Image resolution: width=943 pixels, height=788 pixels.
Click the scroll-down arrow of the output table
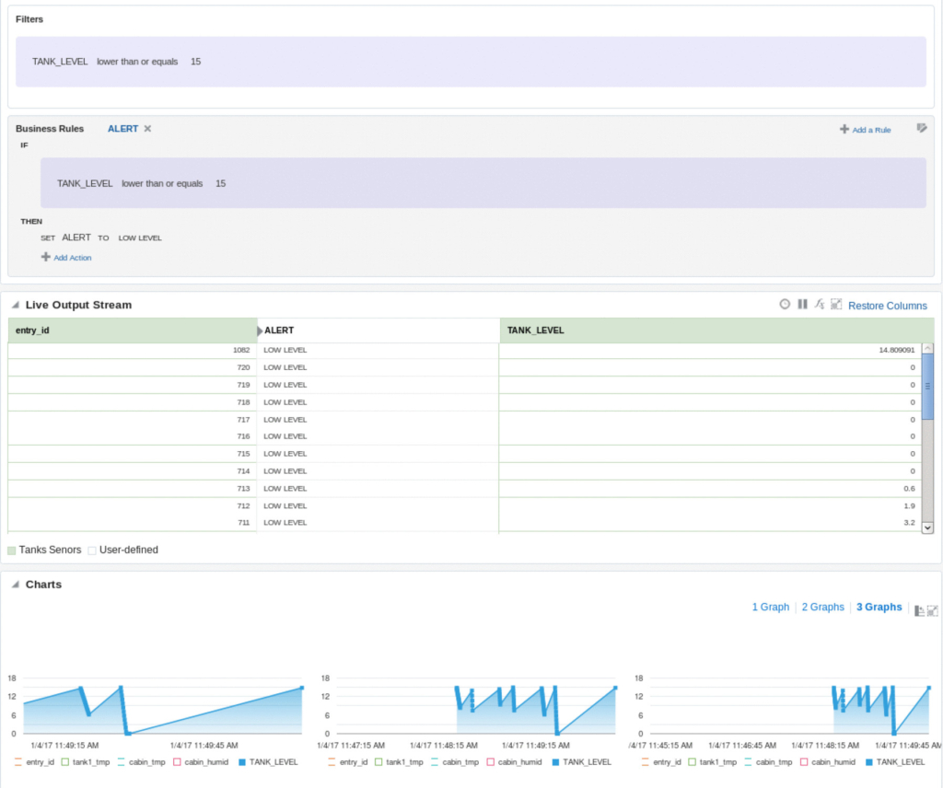(928, 527)
